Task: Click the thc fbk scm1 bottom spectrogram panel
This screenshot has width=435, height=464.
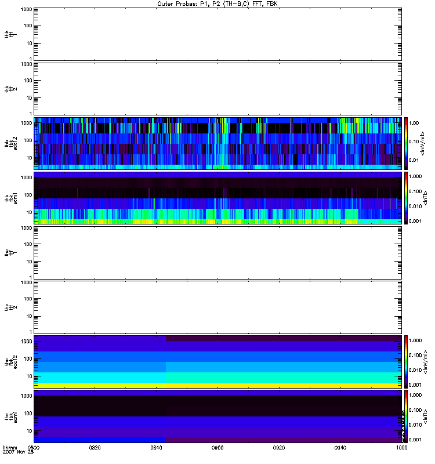Action: 217,416
